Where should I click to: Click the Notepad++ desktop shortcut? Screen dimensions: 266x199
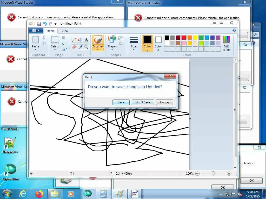[10, 145]
